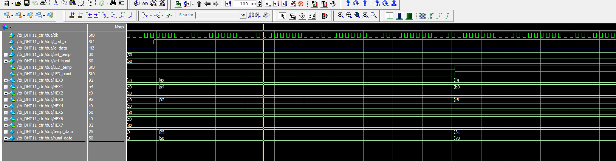Viewport: 616px width, 161px height.
Task: Click into the Search input field
Action: [218, 15]
